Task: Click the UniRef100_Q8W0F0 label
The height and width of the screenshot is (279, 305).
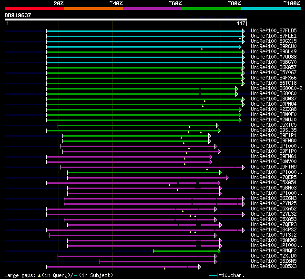Action: point(274,115)
